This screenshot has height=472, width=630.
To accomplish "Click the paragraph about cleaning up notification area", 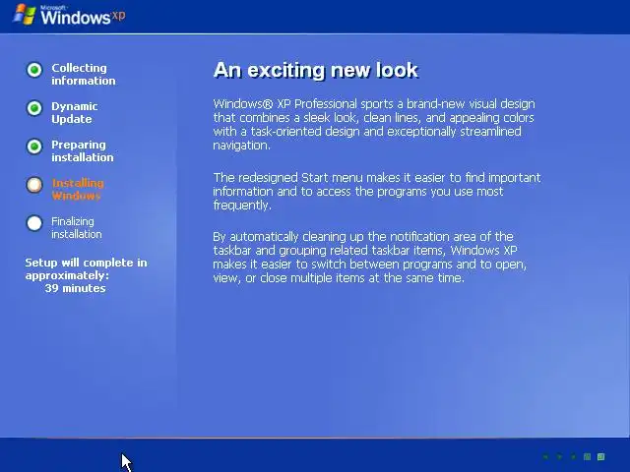I will tap(370, 258).
